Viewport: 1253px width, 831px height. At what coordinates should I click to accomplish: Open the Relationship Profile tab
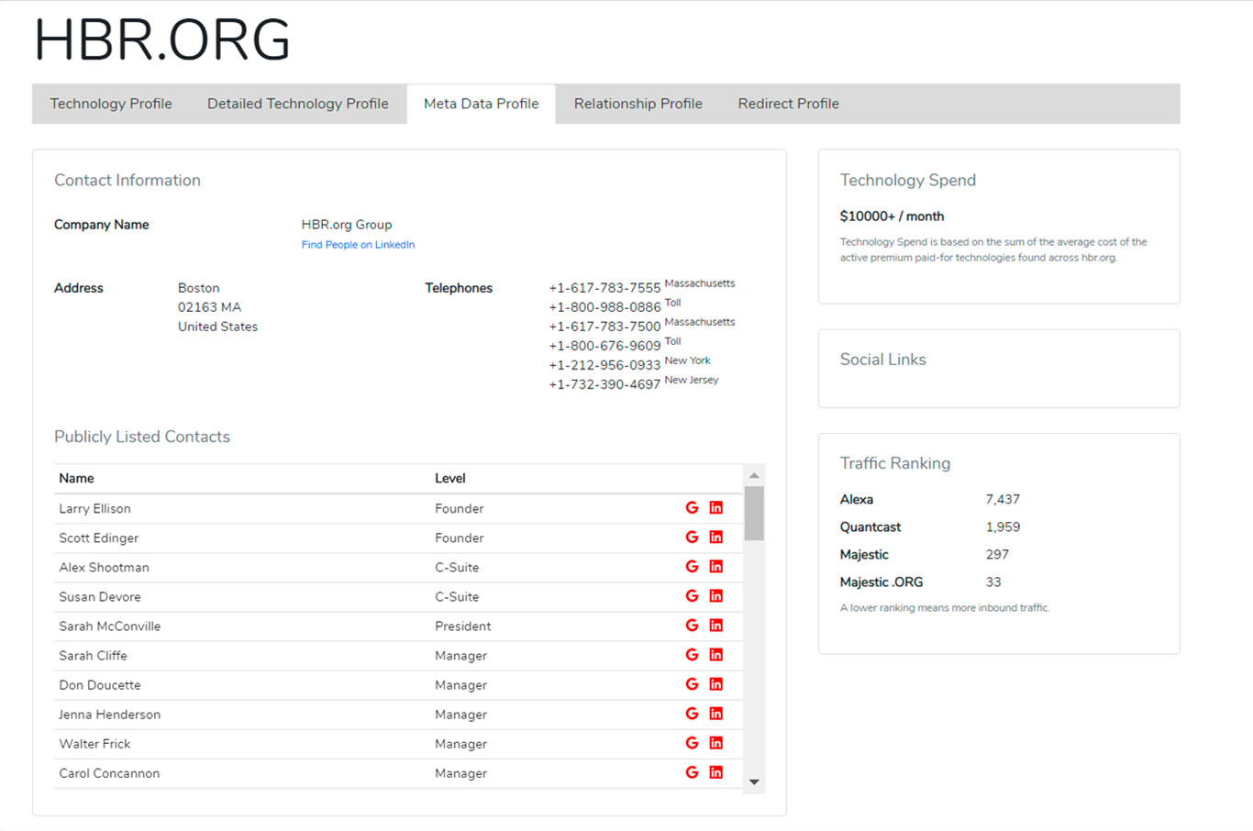tap(638, 104)
